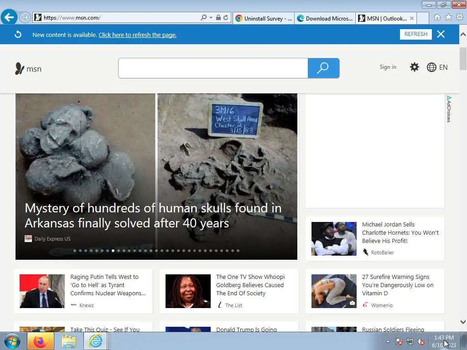Click the circular refresh icon in blue banner
Screen dimensions: 467x350
[x=18, y=35]
